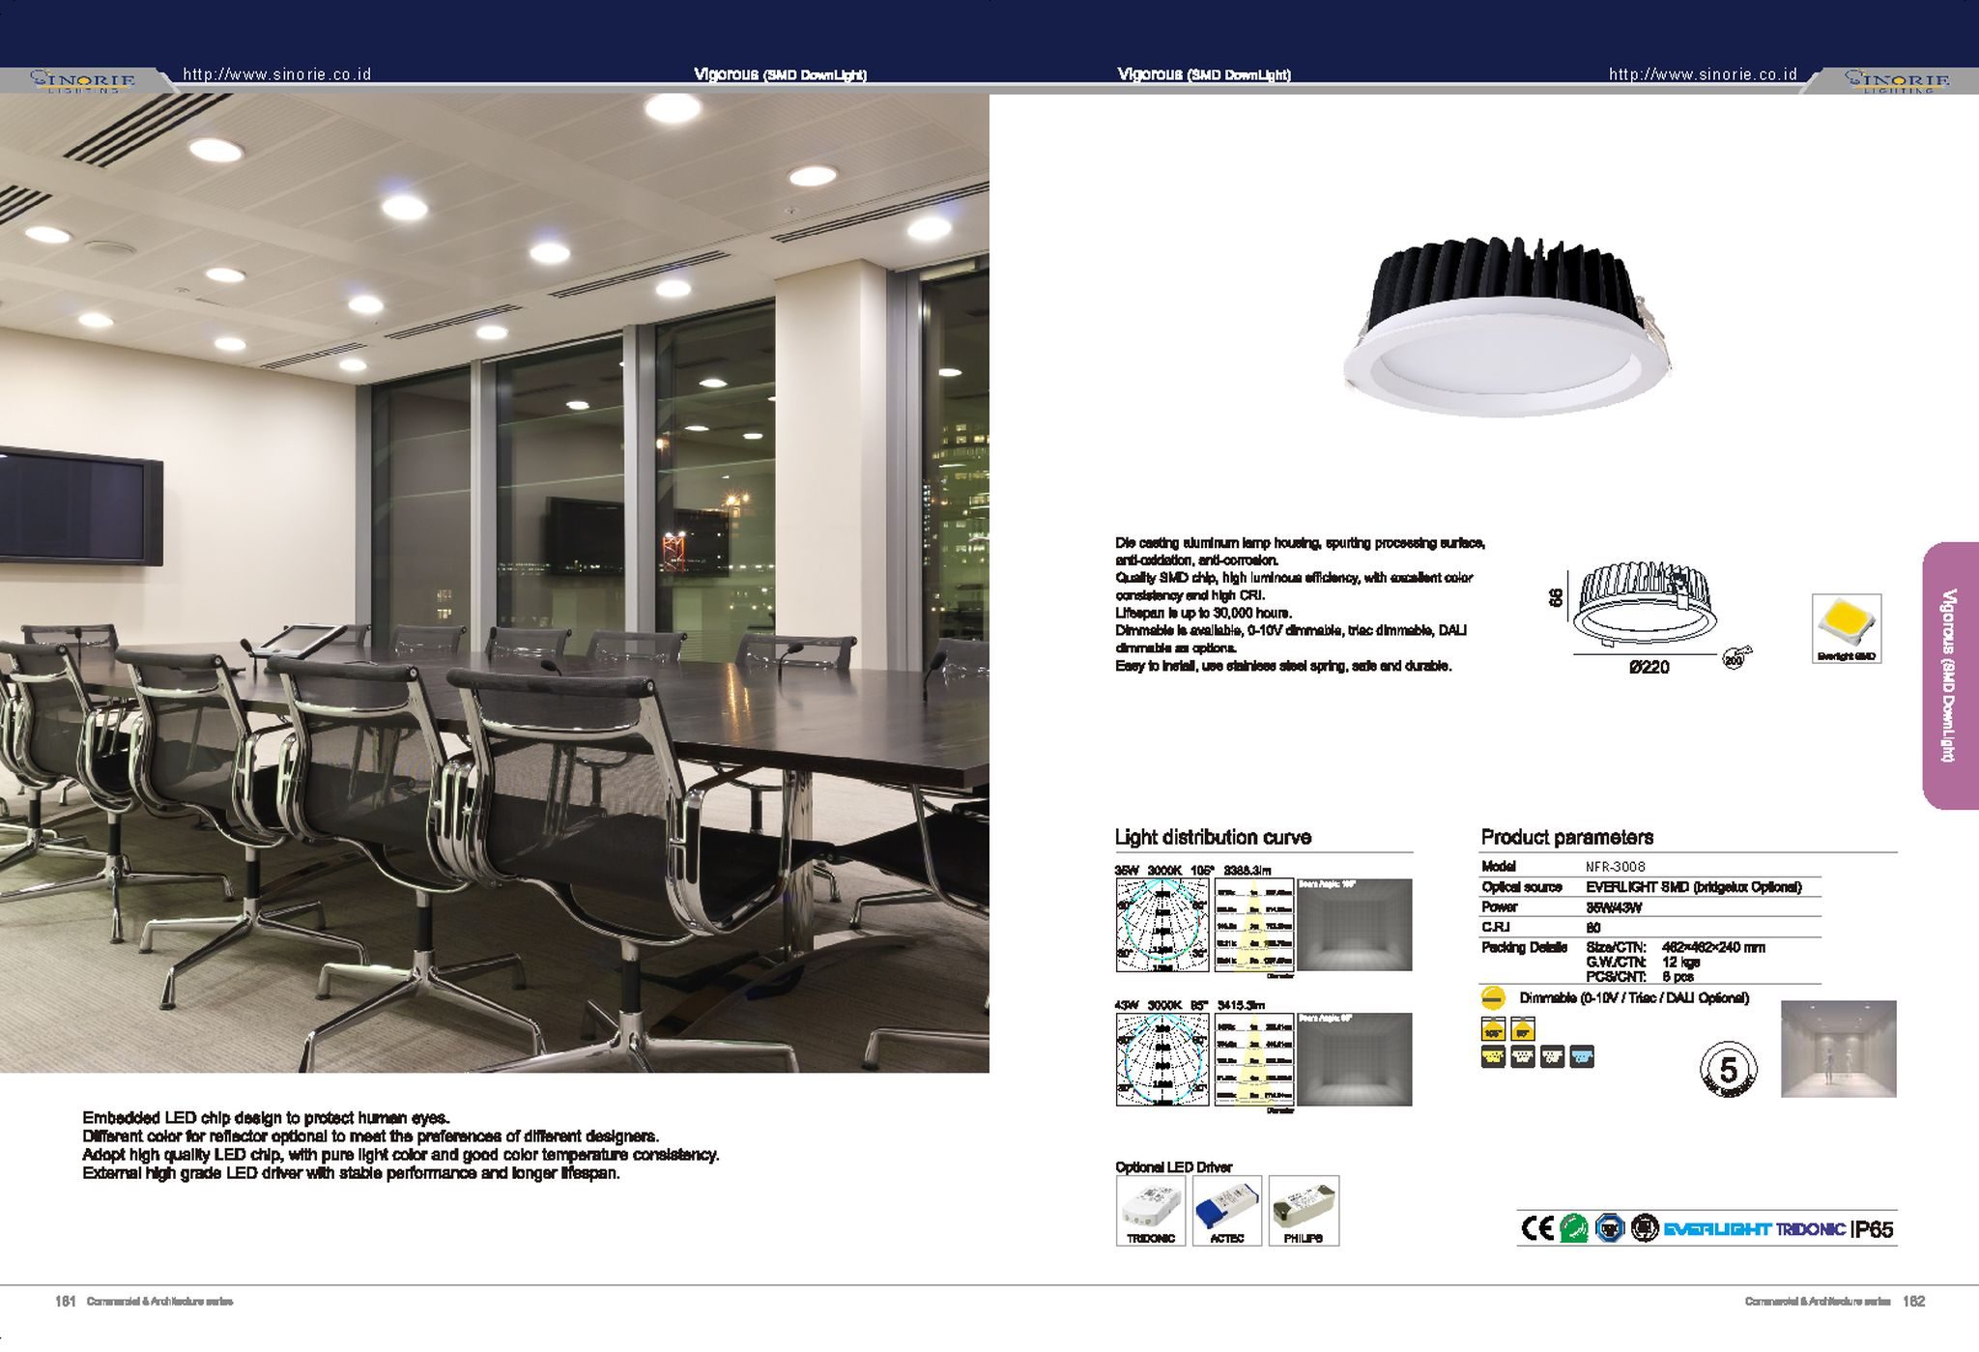Click the EVERLIGHT brand logo
Image resolution: width=1979 pixels, height=1352 pixels.
click(x=1717, y=1229)
